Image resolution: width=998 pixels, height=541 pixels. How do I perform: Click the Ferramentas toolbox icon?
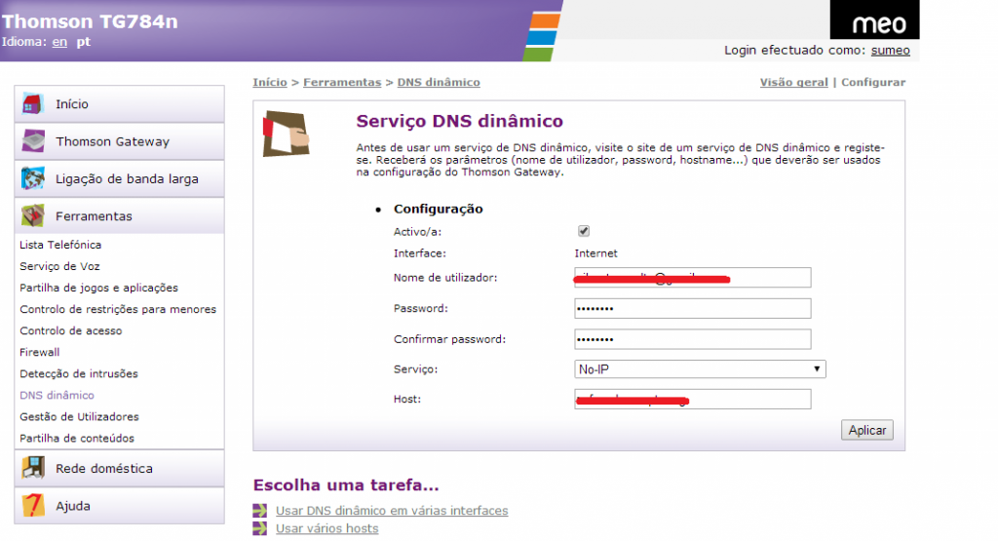(33, 216)
